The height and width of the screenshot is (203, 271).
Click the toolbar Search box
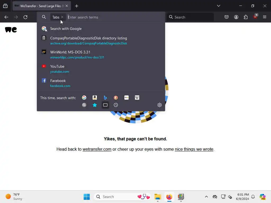[x=190, y=17]
